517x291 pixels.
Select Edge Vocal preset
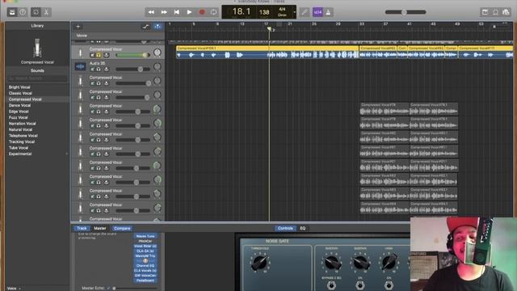click(x=19, y=112)
